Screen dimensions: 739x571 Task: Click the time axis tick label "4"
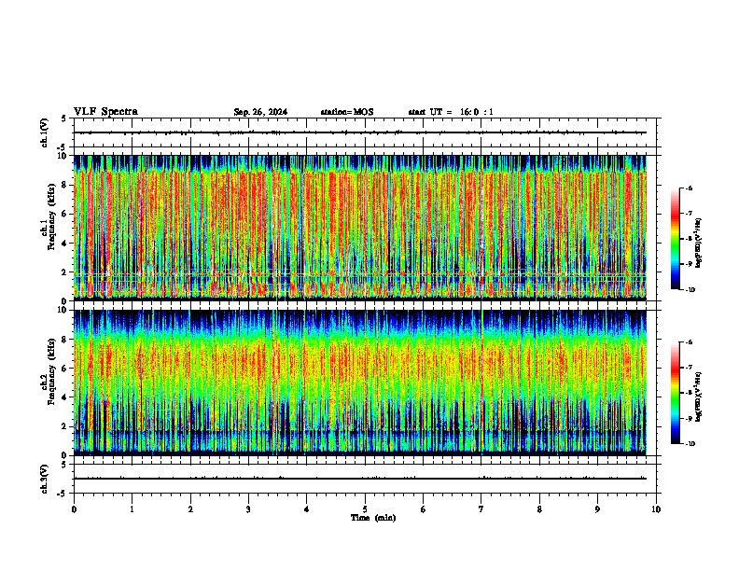[x=307, y=509]
